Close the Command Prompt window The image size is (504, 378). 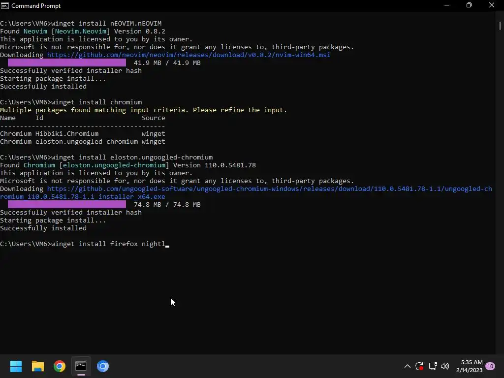coord(492,5)
